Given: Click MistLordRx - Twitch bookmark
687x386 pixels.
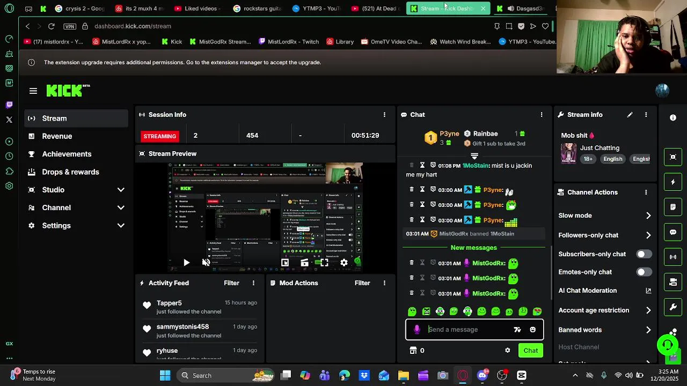Looking at the screenshot, I should 288,42.
